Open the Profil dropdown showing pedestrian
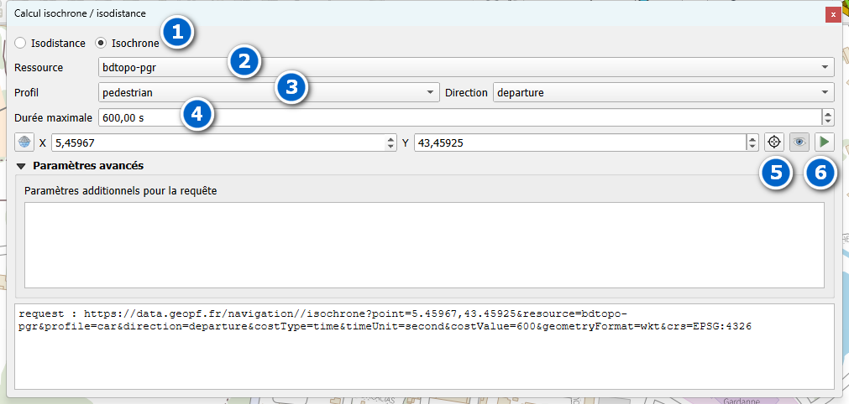The height and width of the screenshot is (404, 849). coord(269,92)
